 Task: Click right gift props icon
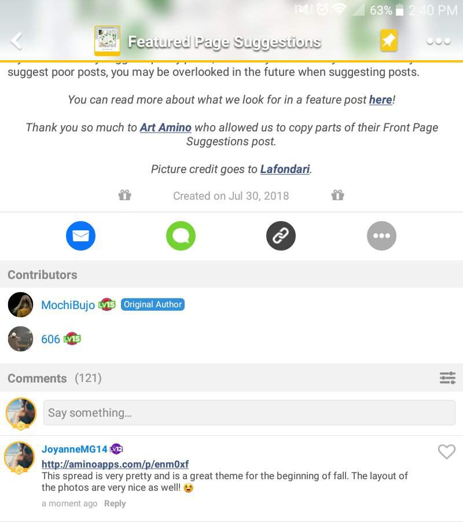click(x=338, y=195)
